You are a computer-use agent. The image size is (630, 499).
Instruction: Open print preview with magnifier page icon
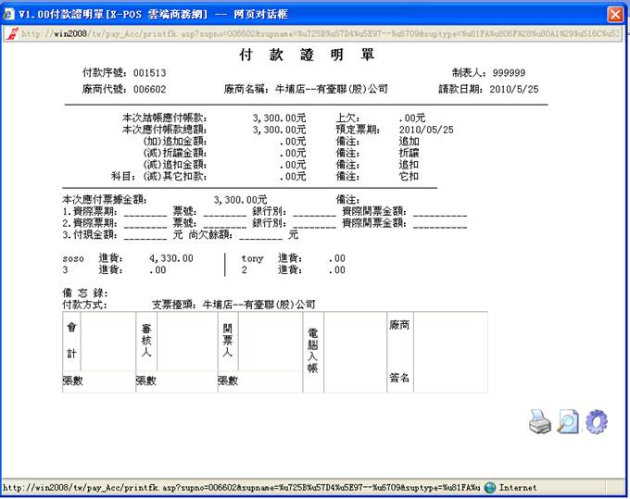(568, 422)
